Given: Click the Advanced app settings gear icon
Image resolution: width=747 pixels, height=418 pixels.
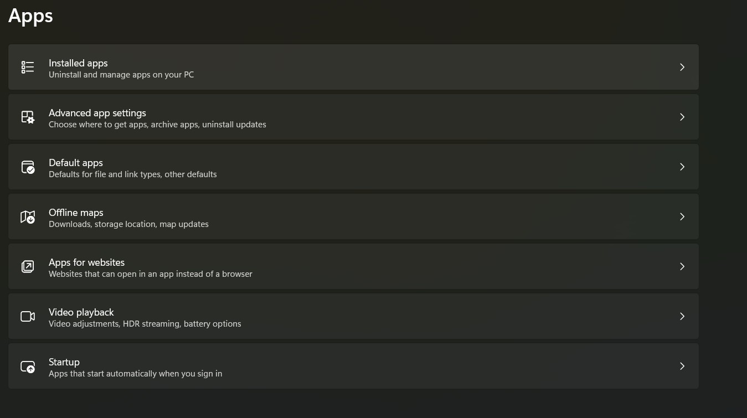Looking at the screenshot, I should (28, 117).
